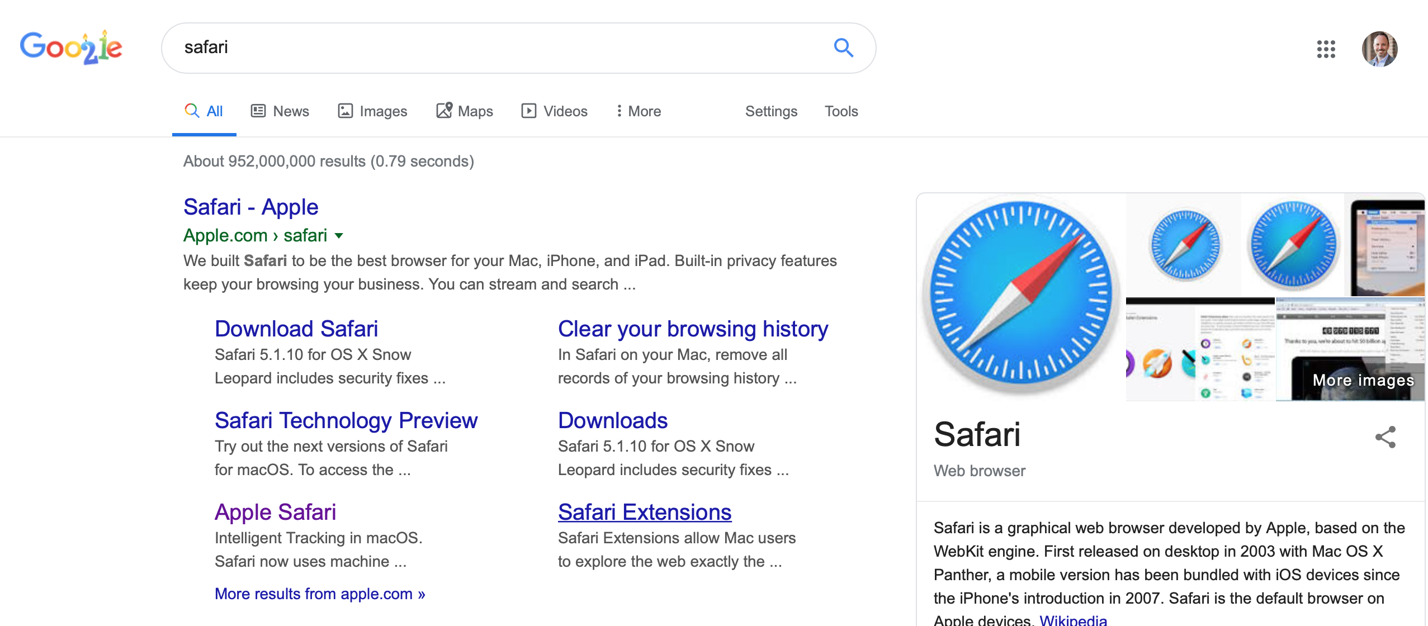Expand the More search options menu
Image resolution: width=1428 pixels, height=626 pixels.
[638, 111]
